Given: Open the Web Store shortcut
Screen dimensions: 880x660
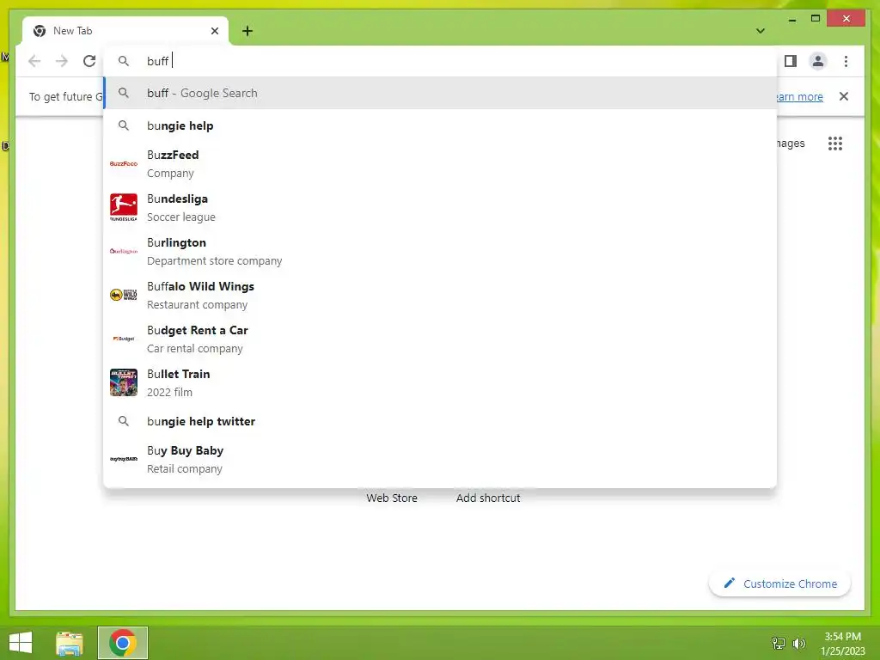Looking at the screenshot, I should tap(392, 498).
